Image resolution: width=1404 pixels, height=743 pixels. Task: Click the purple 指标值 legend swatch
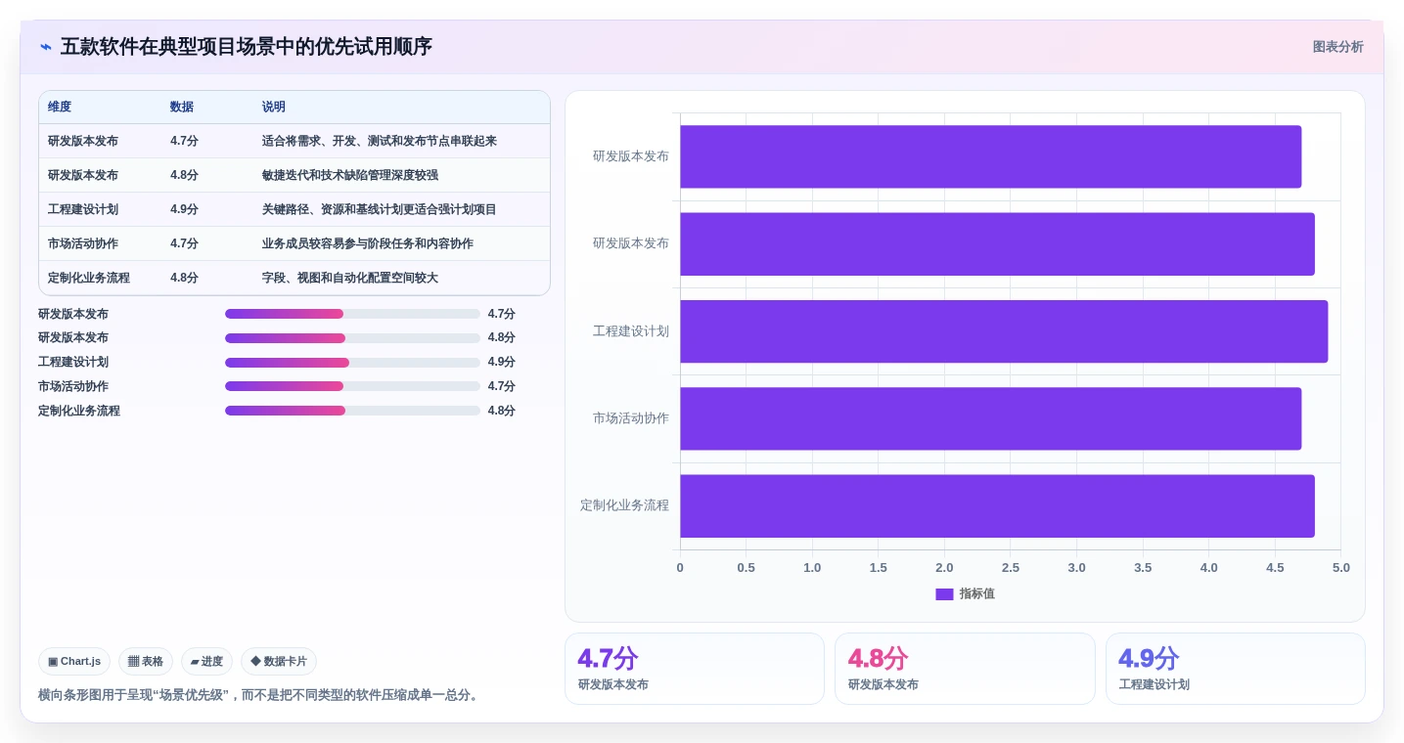(x=944, y=593)
